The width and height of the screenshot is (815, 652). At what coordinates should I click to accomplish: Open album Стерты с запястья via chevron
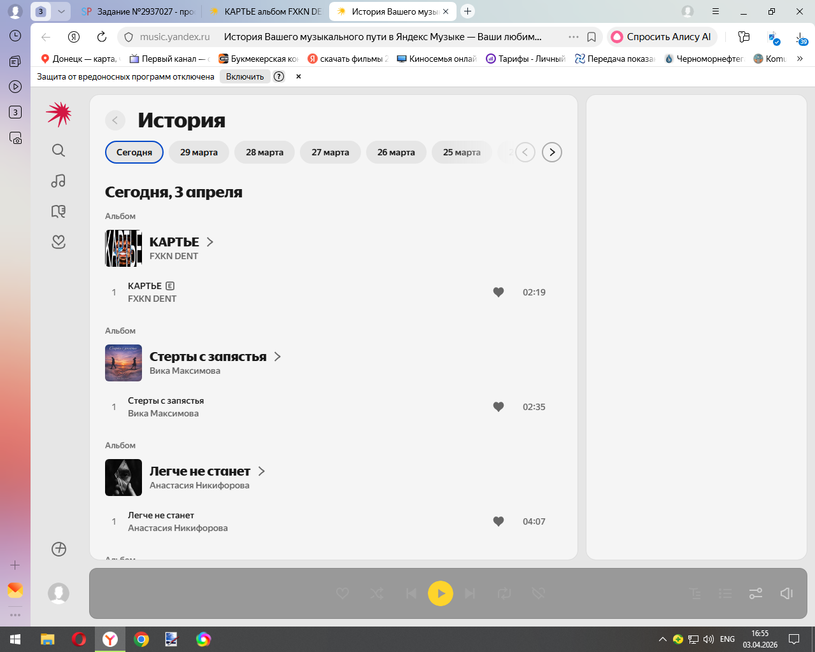(278, 357)
